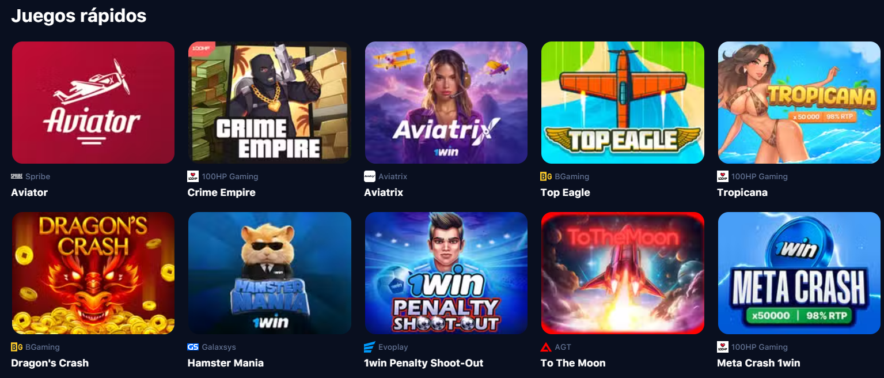The height and width of the screenshot is (378, 884).
Task: Open the Meta Crash 1win thumbnail
Action: (x=799, y=273)
